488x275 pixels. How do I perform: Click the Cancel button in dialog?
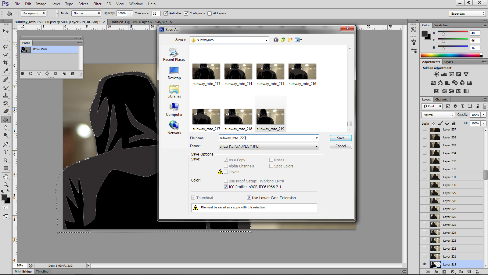pos(341,146)
